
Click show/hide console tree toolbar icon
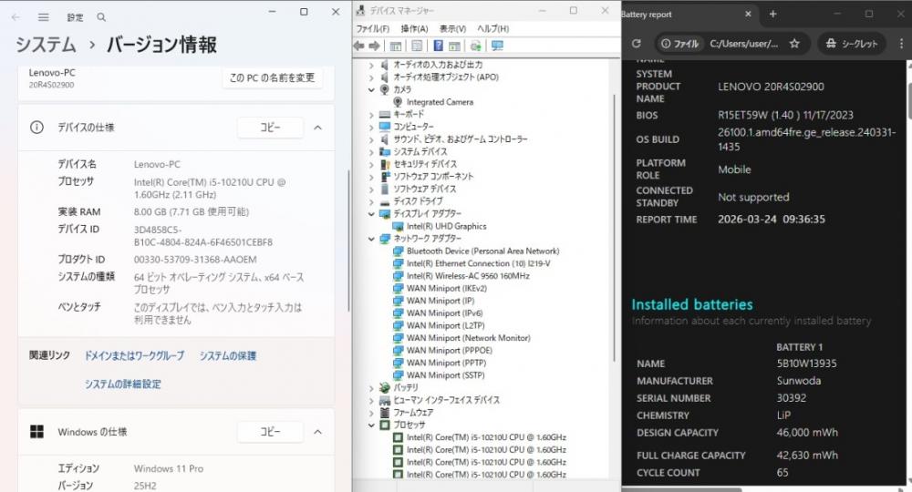point(396,46)
